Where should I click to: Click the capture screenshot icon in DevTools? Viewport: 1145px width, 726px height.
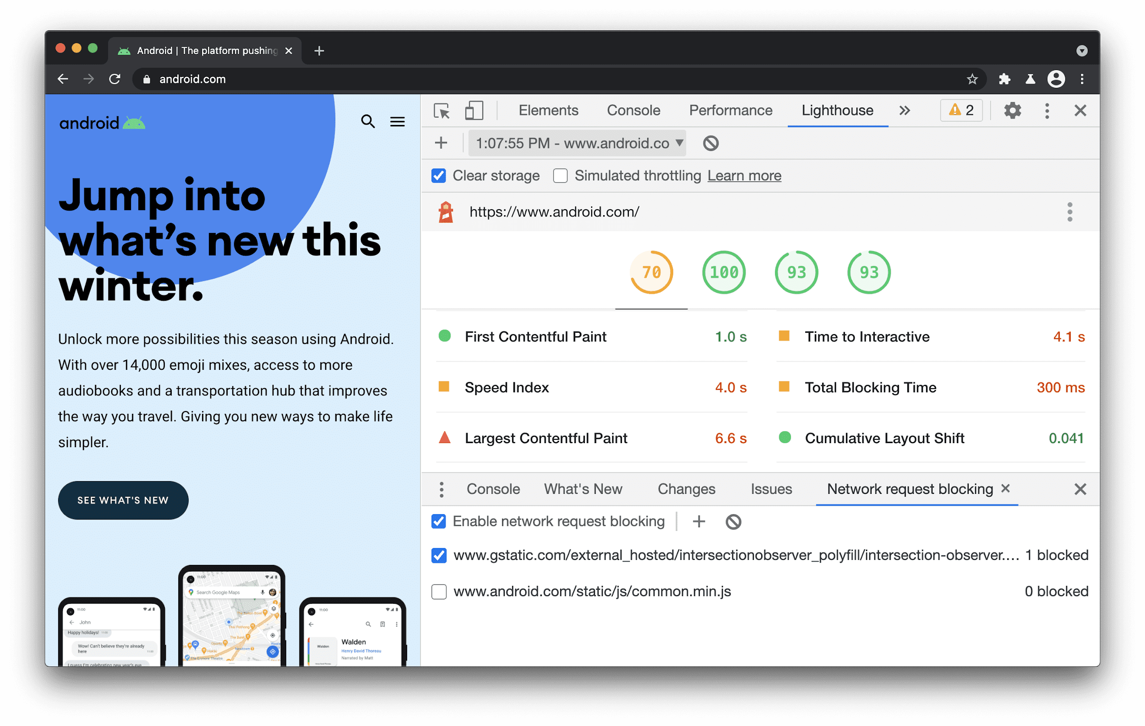point(474,109)
